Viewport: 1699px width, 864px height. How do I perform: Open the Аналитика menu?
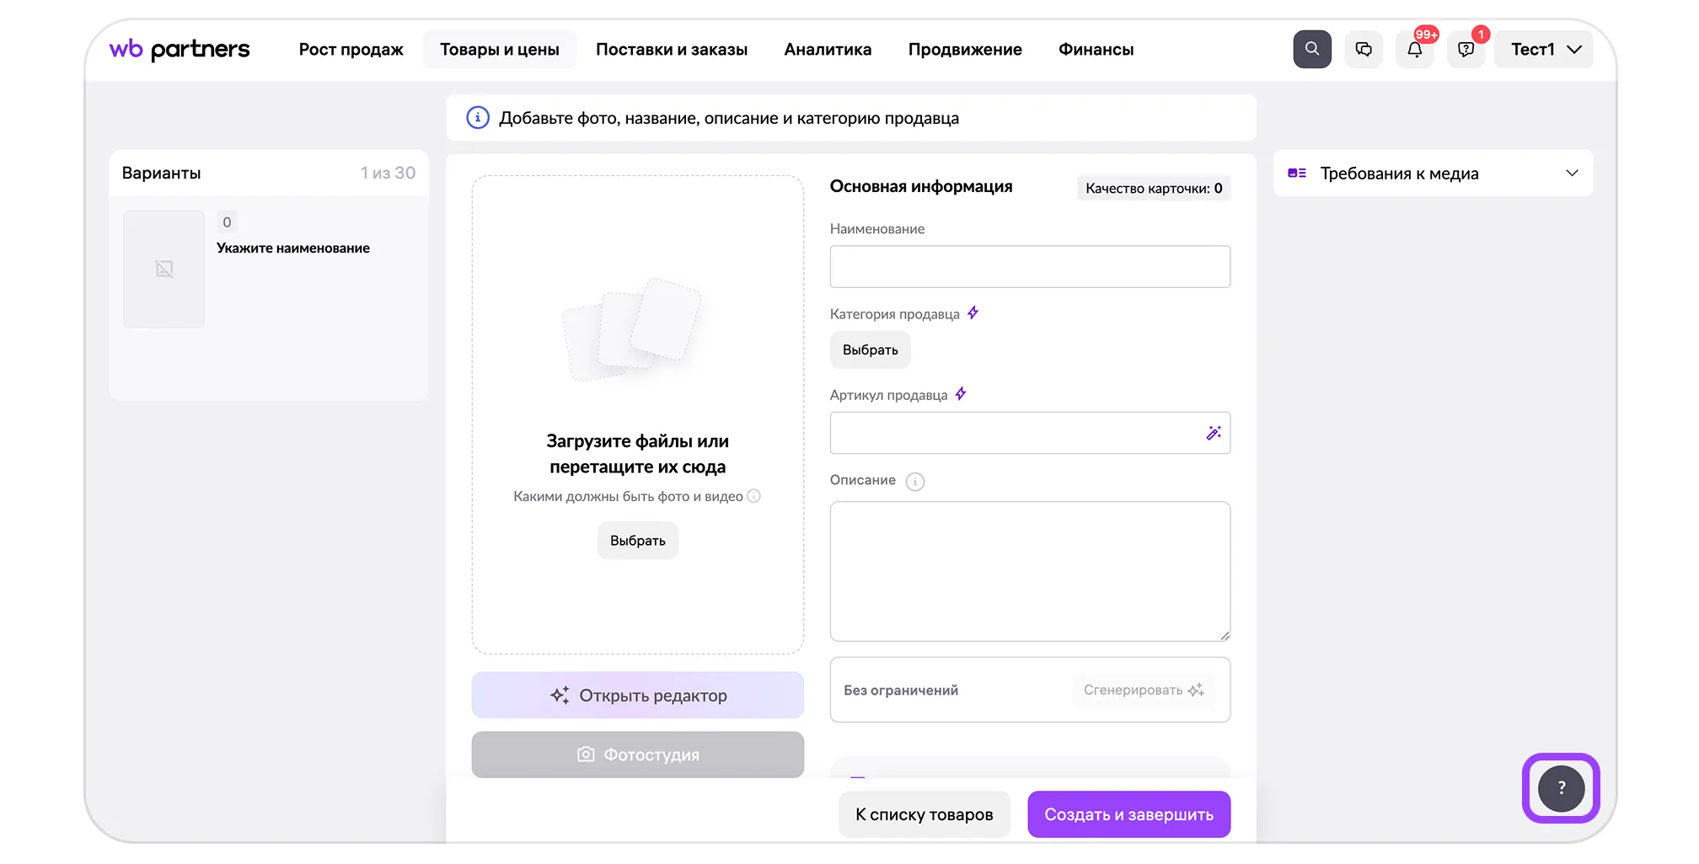coord(827,50)
